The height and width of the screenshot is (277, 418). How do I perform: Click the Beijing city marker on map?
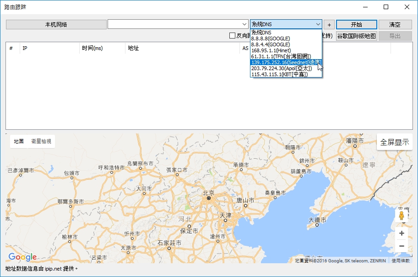coord(208,199)
